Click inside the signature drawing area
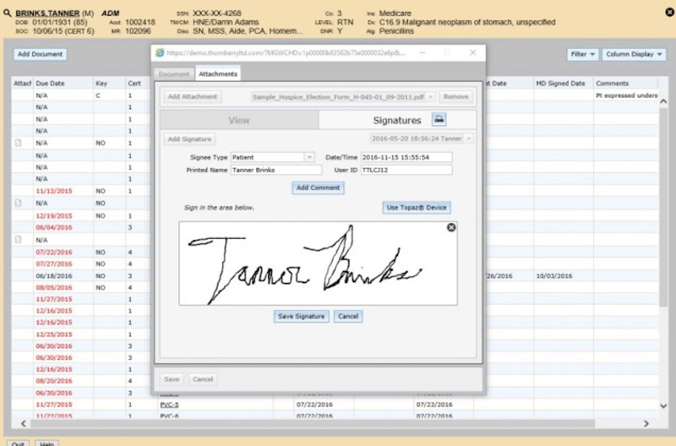 coord(318,264)
